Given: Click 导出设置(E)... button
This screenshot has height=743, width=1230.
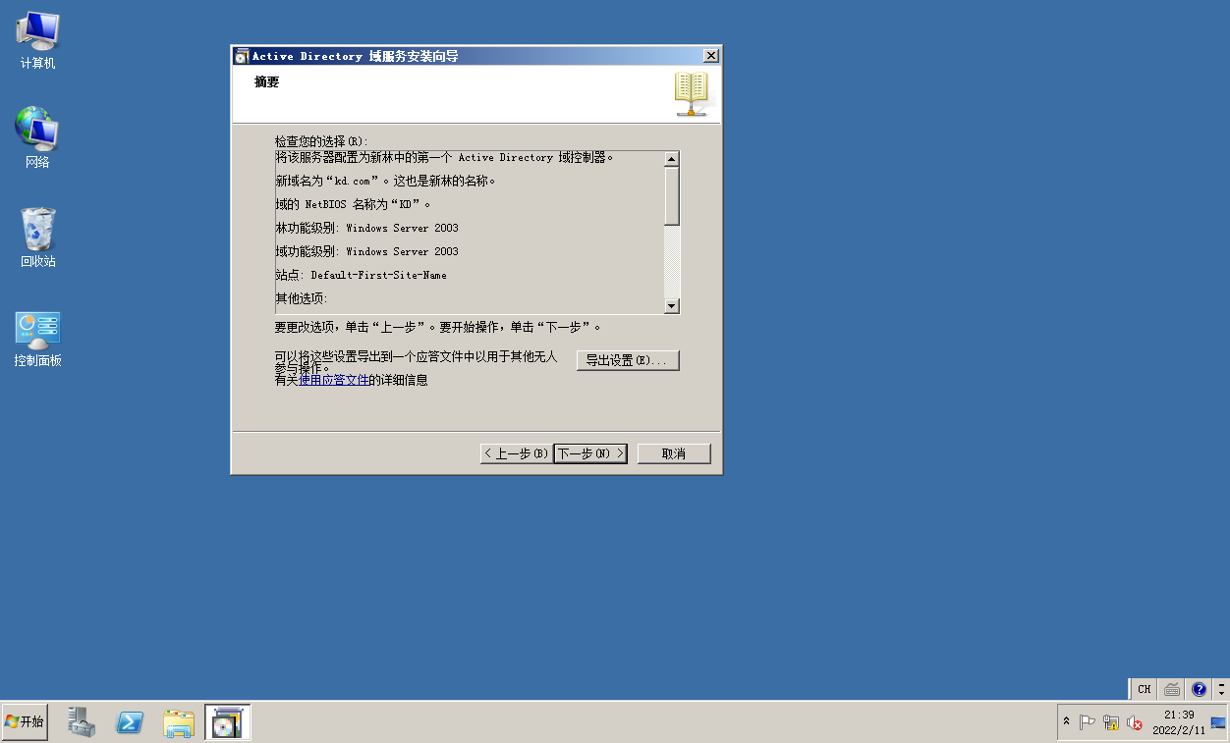Looking at the screenshot, I should 628,360.
